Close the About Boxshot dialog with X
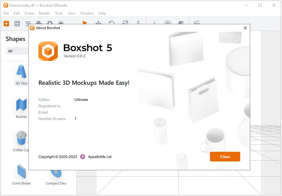Screen dimensions: 282x196 pos(245,28)
